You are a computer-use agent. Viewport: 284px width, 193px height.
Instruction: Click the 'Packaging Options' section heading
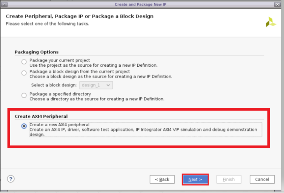(36, 52)
